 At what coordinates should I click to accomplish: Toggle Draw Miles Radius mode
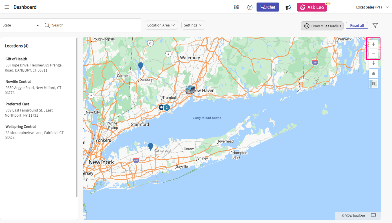pyautogui.click(x=322, y=26)
